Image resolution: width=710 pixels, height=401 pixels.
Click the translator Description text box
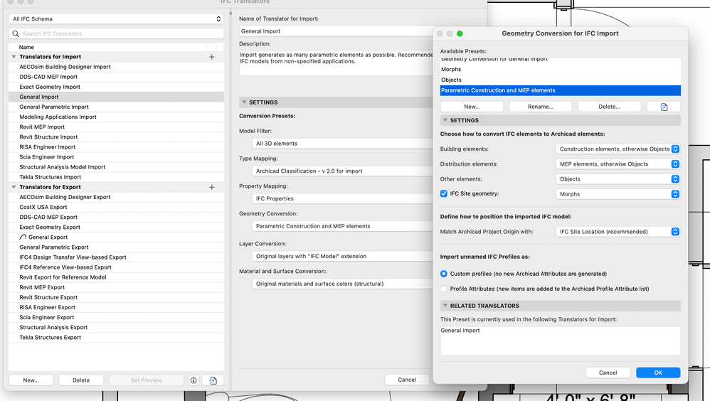click(x=336, y=63)
